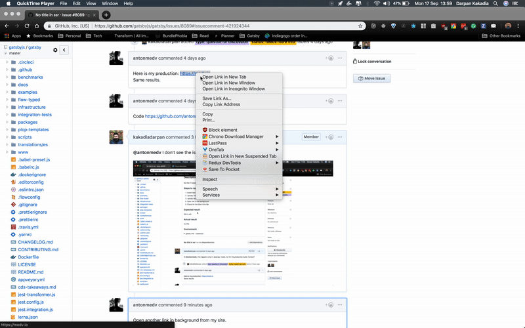Reload the page with the refresh icon

pyautogui.click(x=27, y=26)
